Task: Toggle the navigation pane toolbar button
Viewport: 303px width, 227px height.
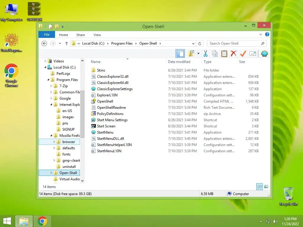Action: (x=180, y=54)
